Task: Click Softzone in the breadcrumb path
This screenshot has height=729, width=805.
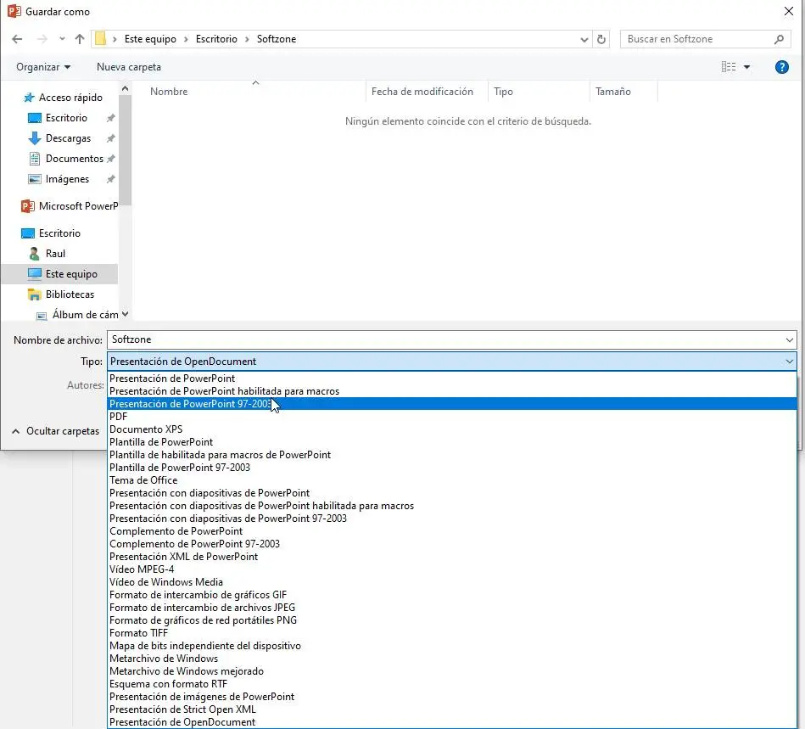Action: pyautogui.click(x=277, y=39)
